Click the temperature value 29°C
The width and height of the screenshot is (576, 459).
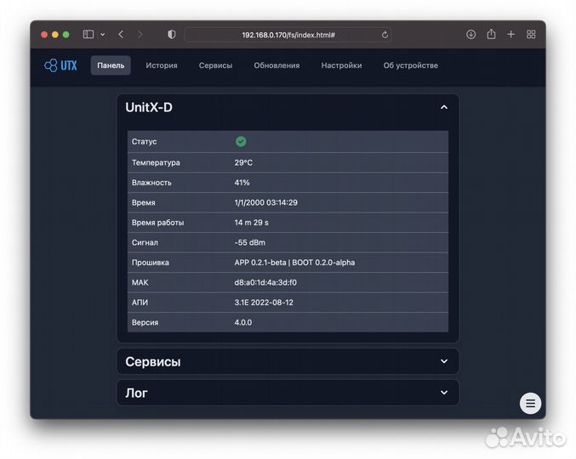pyautogui.click(x=243, y=162)
